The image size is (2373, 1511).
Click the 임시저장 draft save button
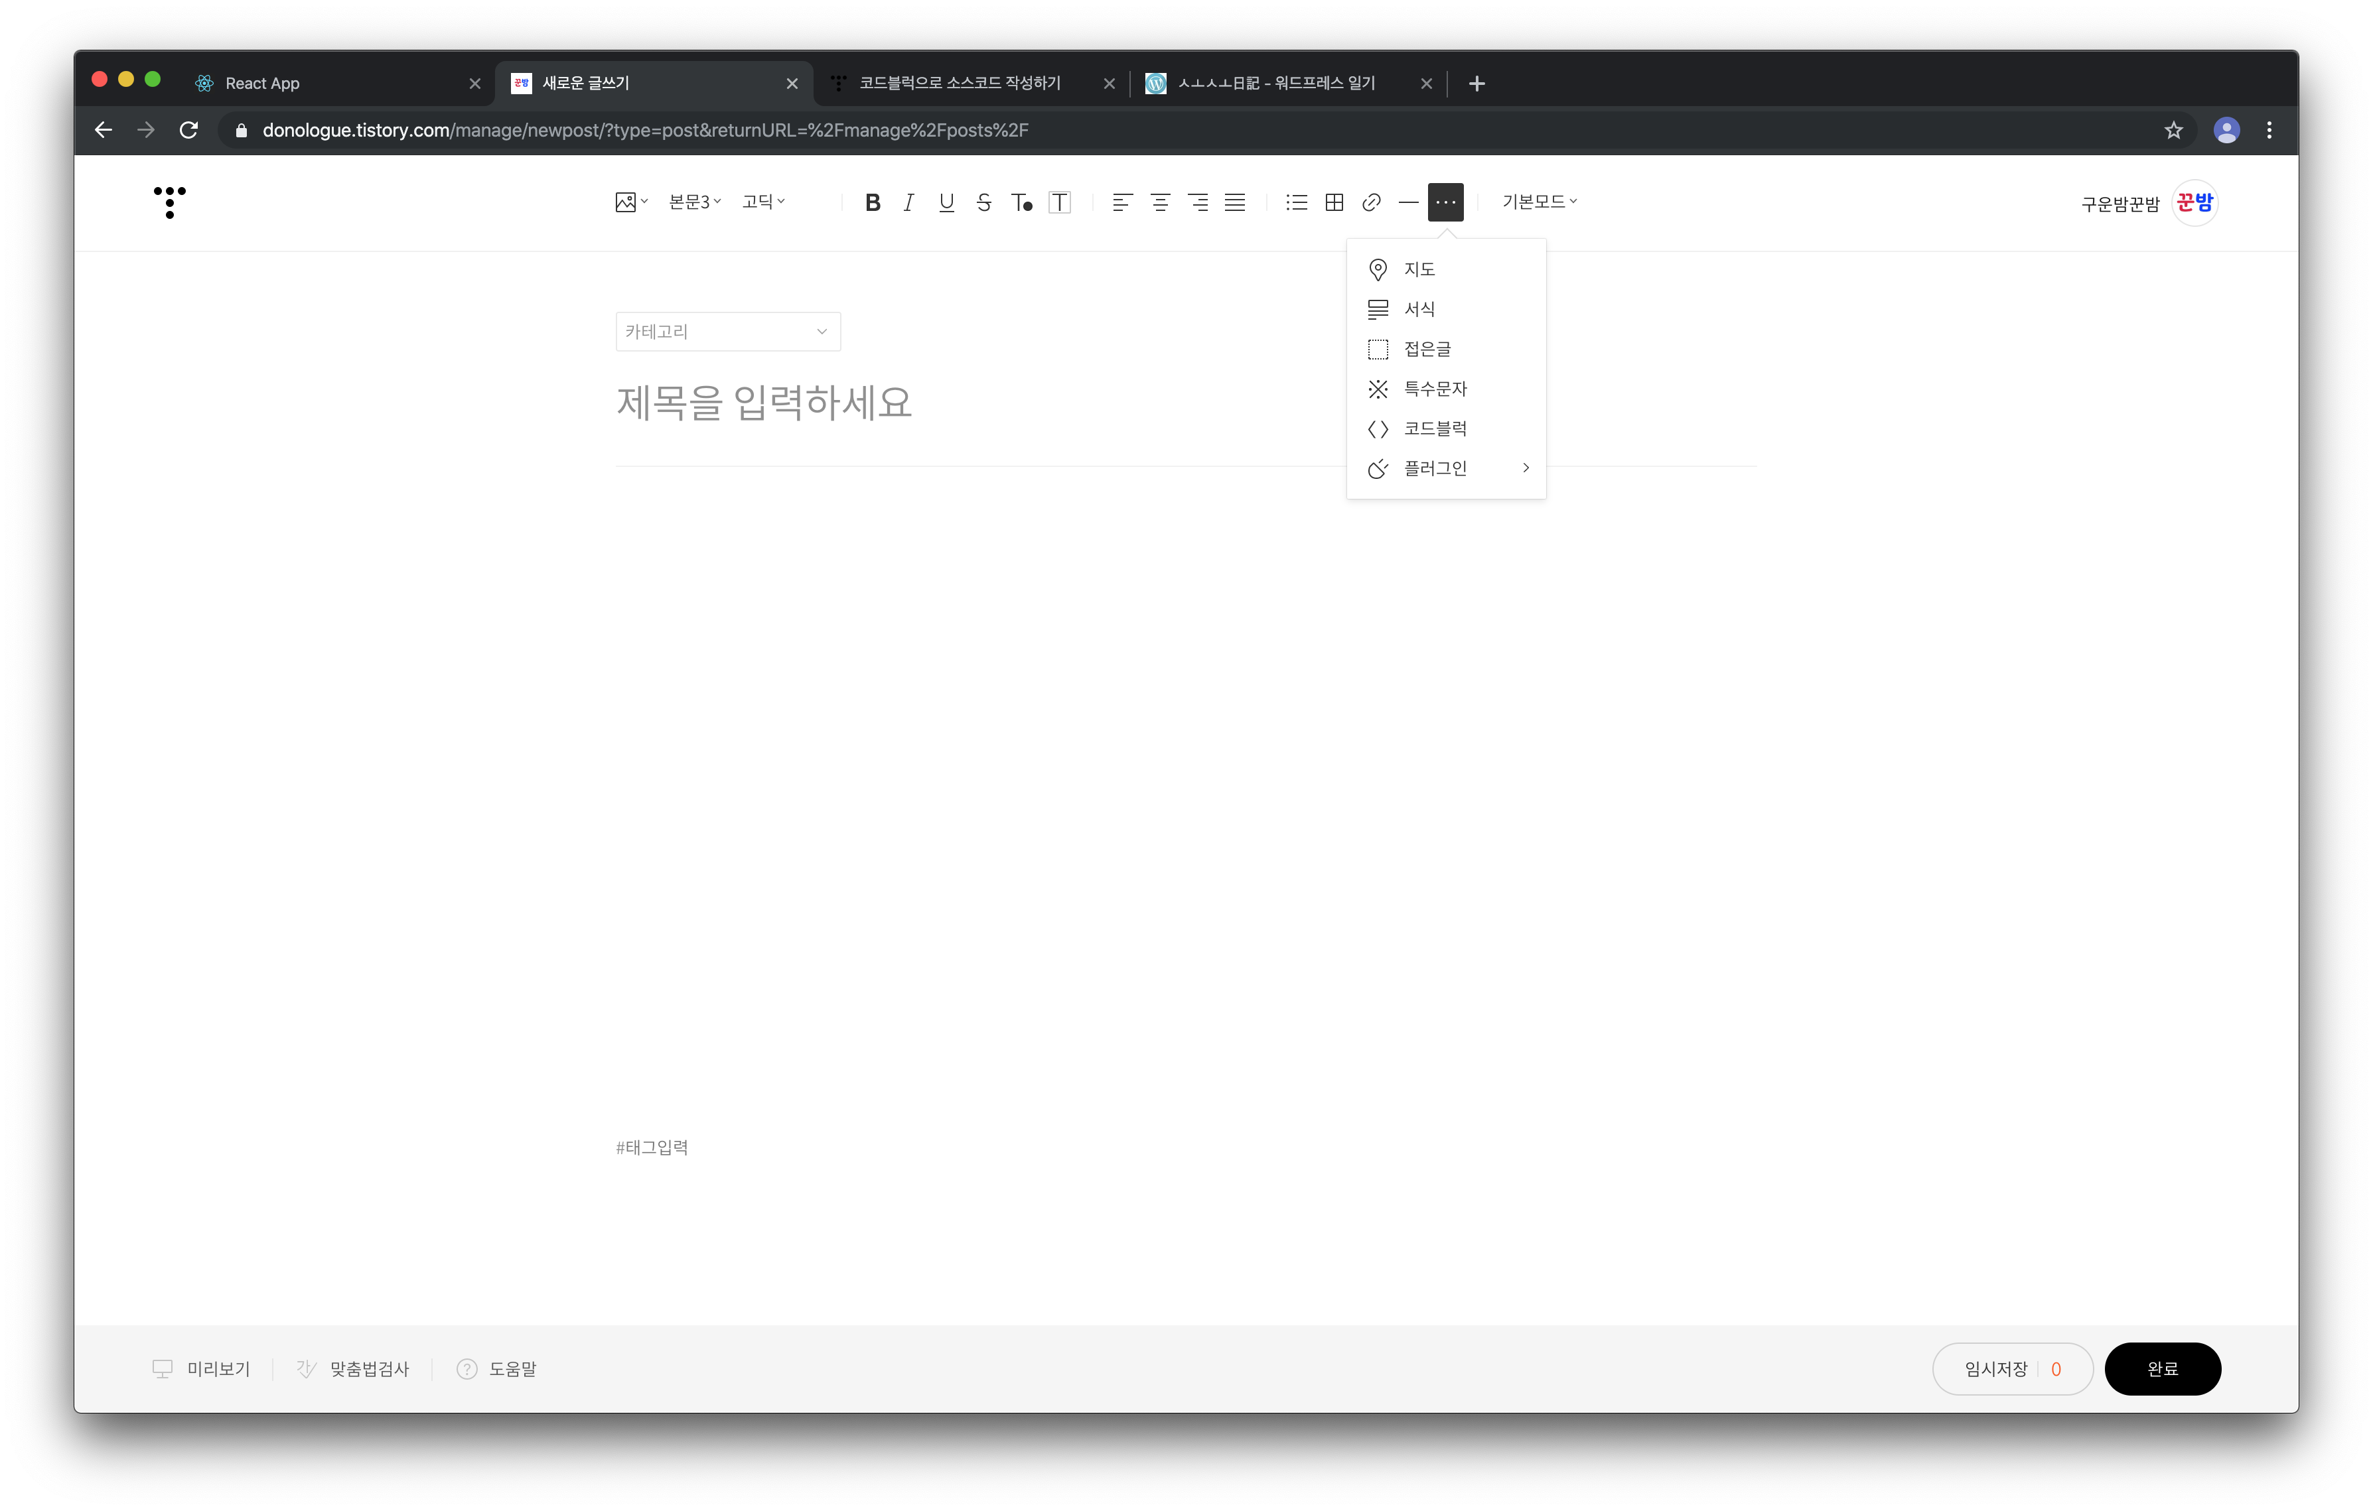coord(1997,1368)
